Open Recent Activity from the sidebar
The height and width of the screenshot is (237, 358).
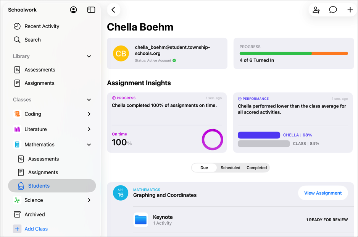[x=42, y=26]
